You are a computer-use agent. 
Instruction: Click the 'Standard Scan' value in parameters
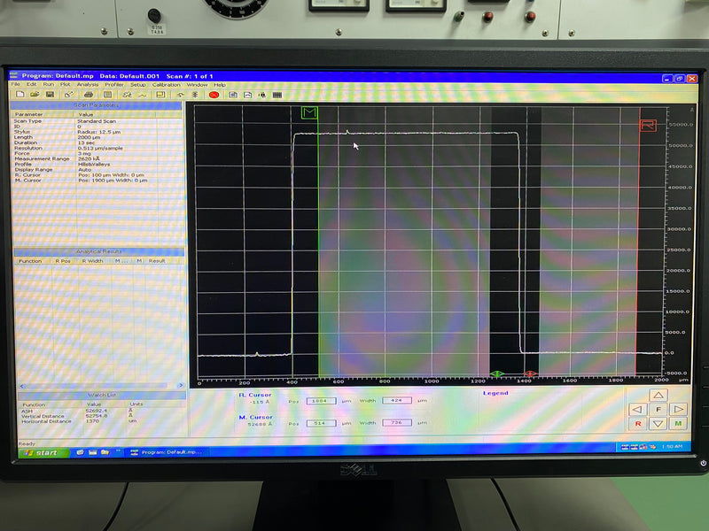(97, 121)
